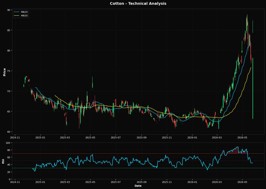
Task: Select RSI axis tick 0
Action: [9, 179]
